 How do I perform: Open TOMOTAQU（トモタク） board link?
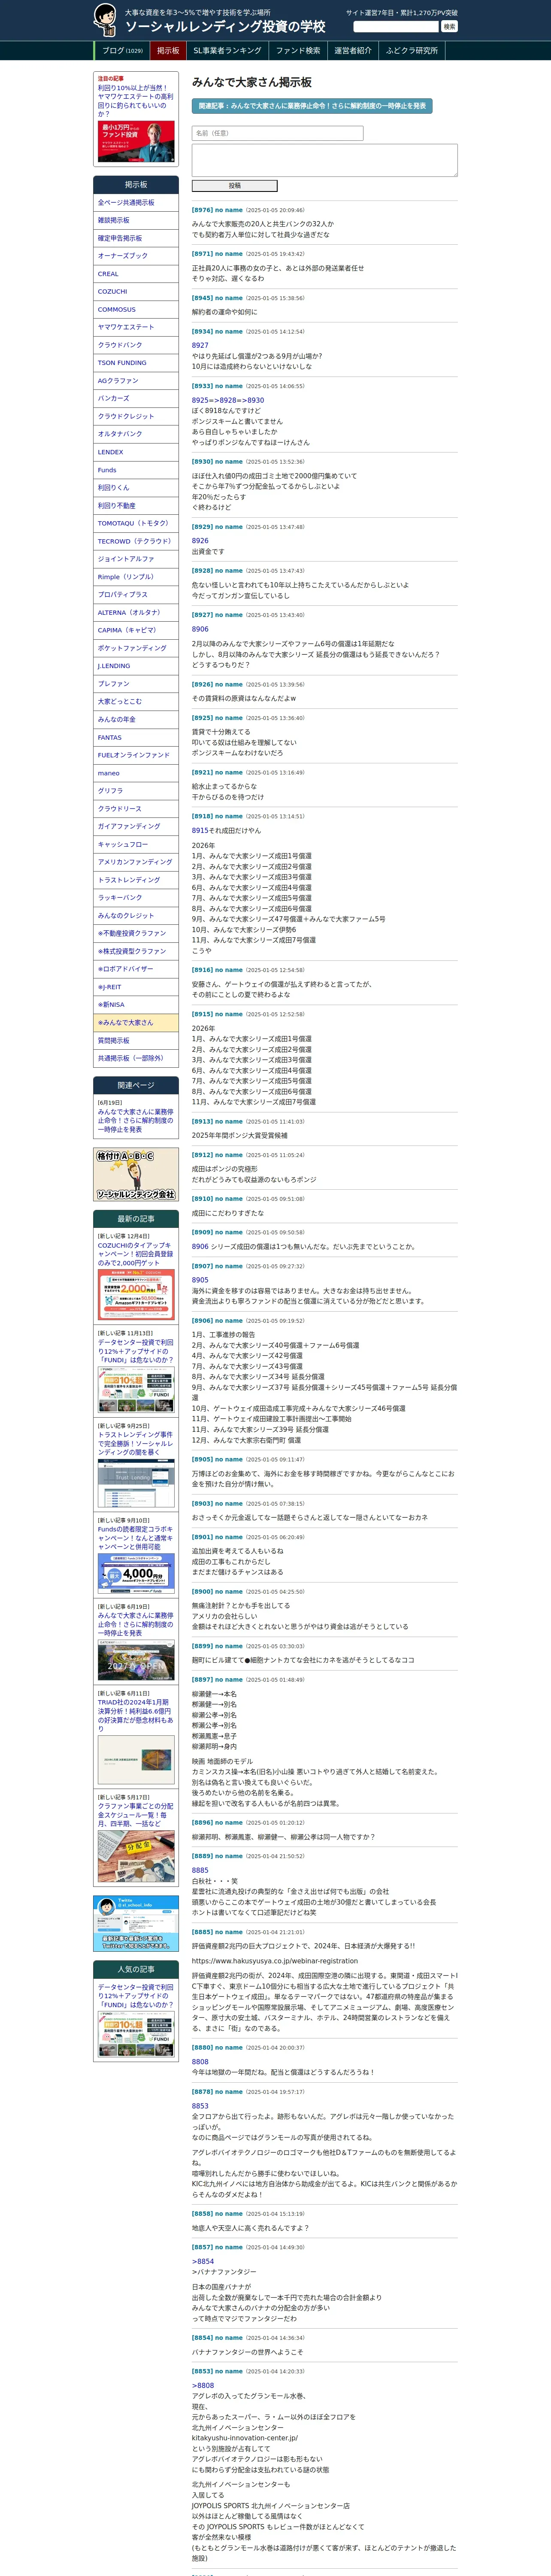[x=136, y=523]
